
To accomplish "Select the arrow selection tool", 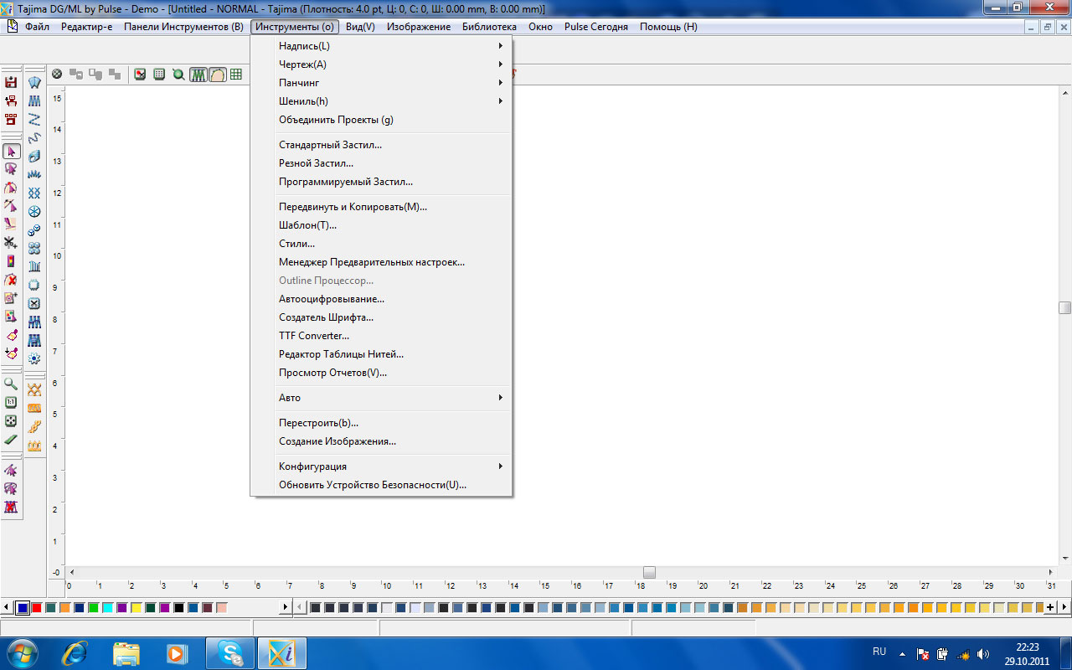I will coord(11,152).
